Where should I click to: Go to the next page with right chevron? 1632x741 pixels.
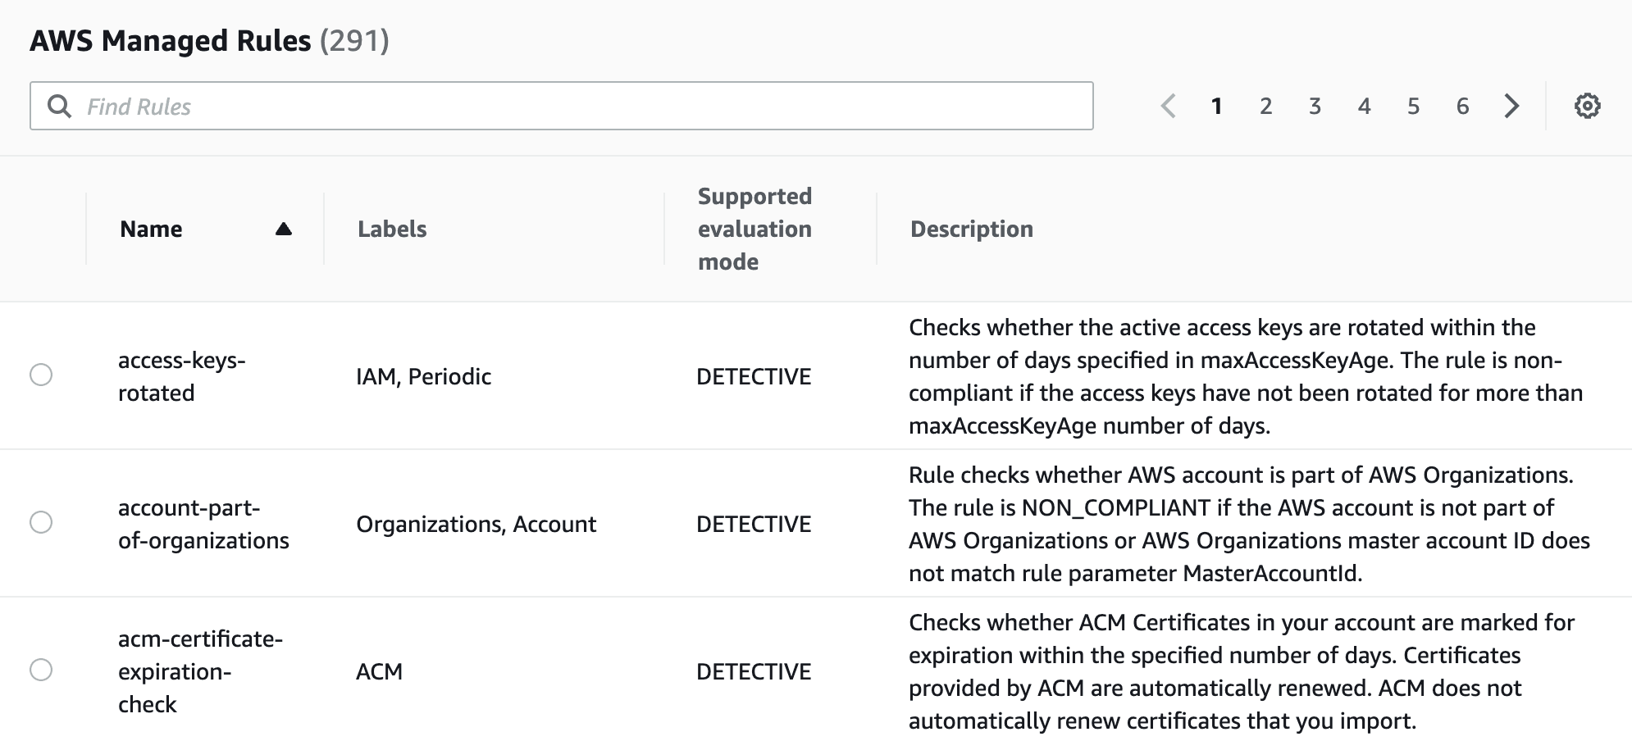1511,106
